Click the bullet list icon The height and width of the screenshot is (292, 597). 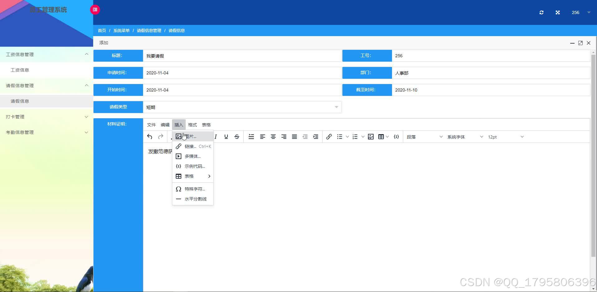point(340,137)
